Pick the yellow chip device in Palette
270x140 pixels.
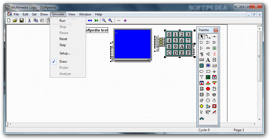tap(202, 106)
